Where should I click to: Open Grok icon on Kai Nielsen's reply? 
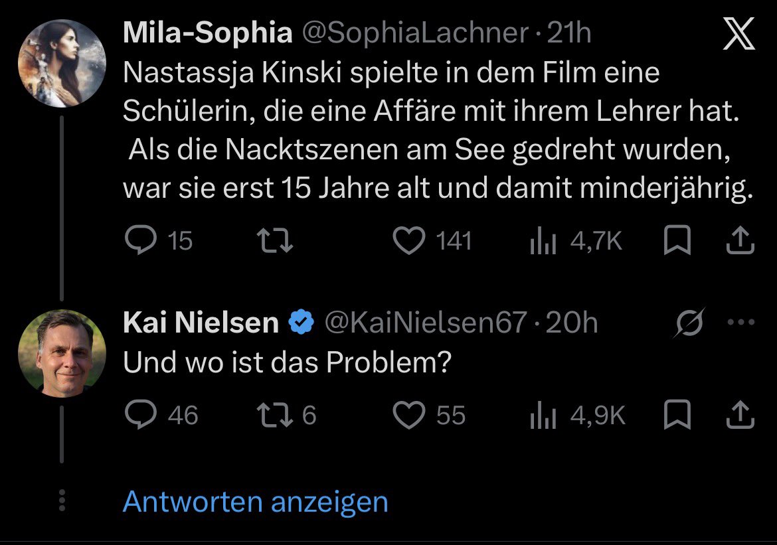point(689,323)
